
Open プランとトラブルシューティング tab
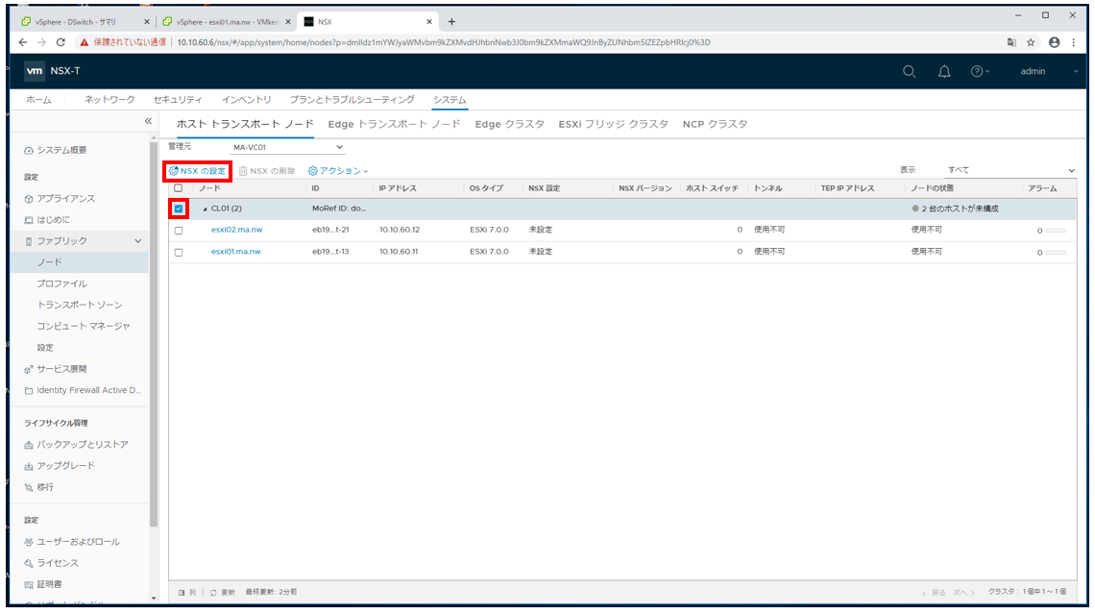(352, 100)
